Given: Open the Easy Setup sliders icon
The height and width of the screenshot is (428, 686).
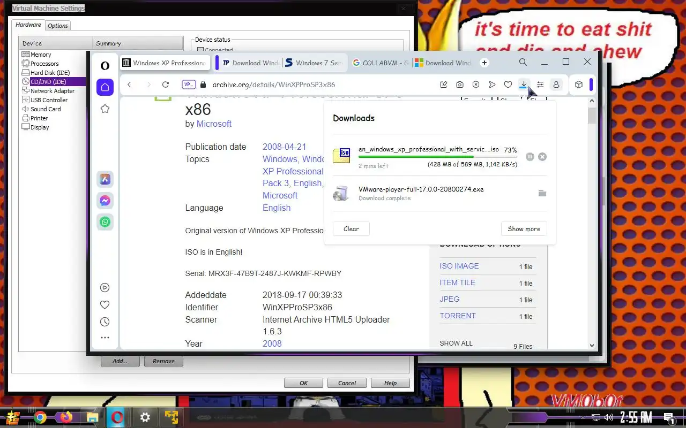Looking at the screenshot, I should coord(540,85).
